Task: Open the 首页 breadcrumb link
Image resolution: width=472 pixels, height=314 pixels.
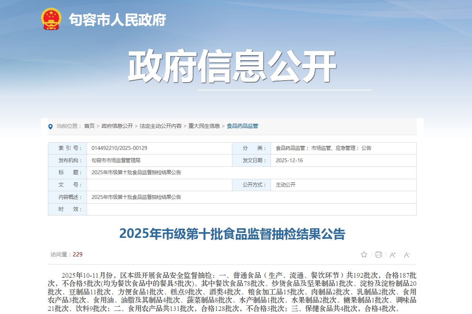Action: pyautogui.click(x=89, y=126)
